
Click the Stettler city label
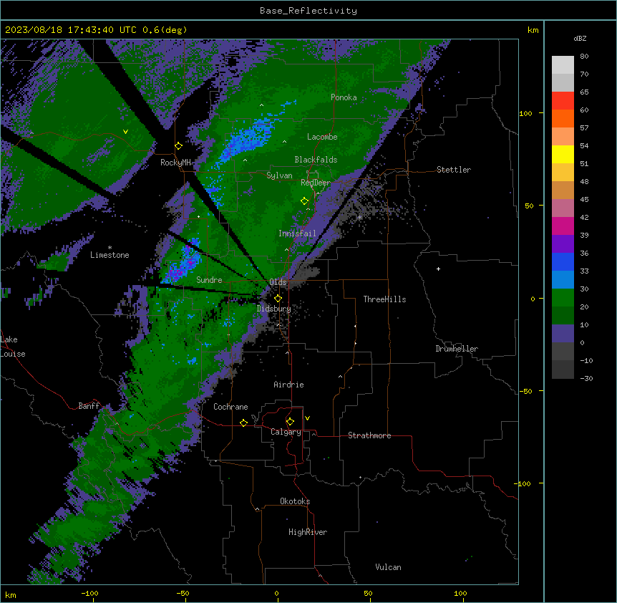454,170
